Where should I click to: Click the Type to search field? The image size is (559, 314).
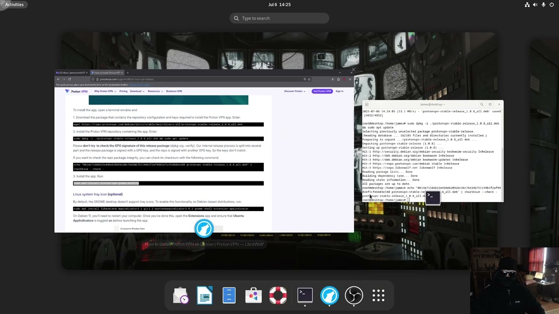click(x=279, y=18)
